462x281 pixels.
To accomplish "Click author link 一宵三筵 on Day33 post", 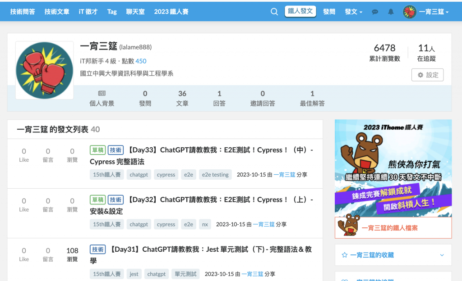I will (x=284, y=175).
